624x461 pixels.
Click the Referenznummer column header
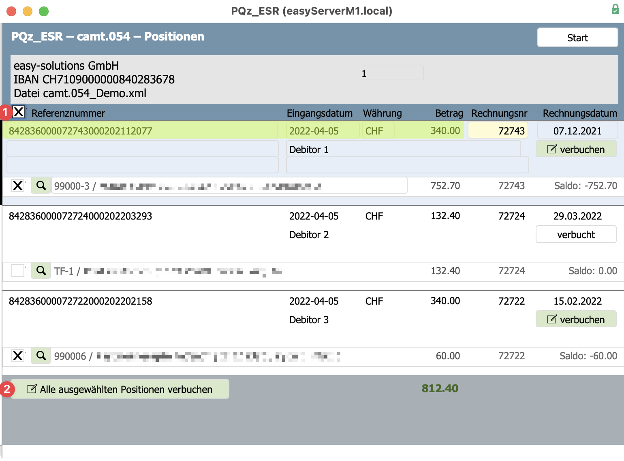tap(68, 113)
